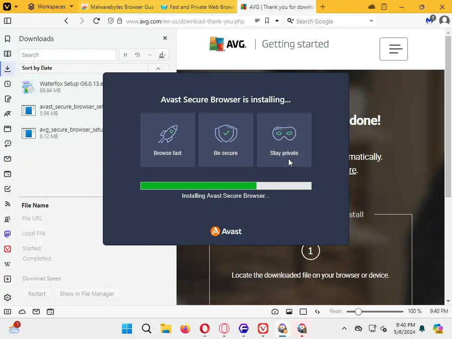The width and height of the screenshot is (452, 339).
Task: Expand address bar history dropdown
Action: pyautogui.click(x=277, y=21)
